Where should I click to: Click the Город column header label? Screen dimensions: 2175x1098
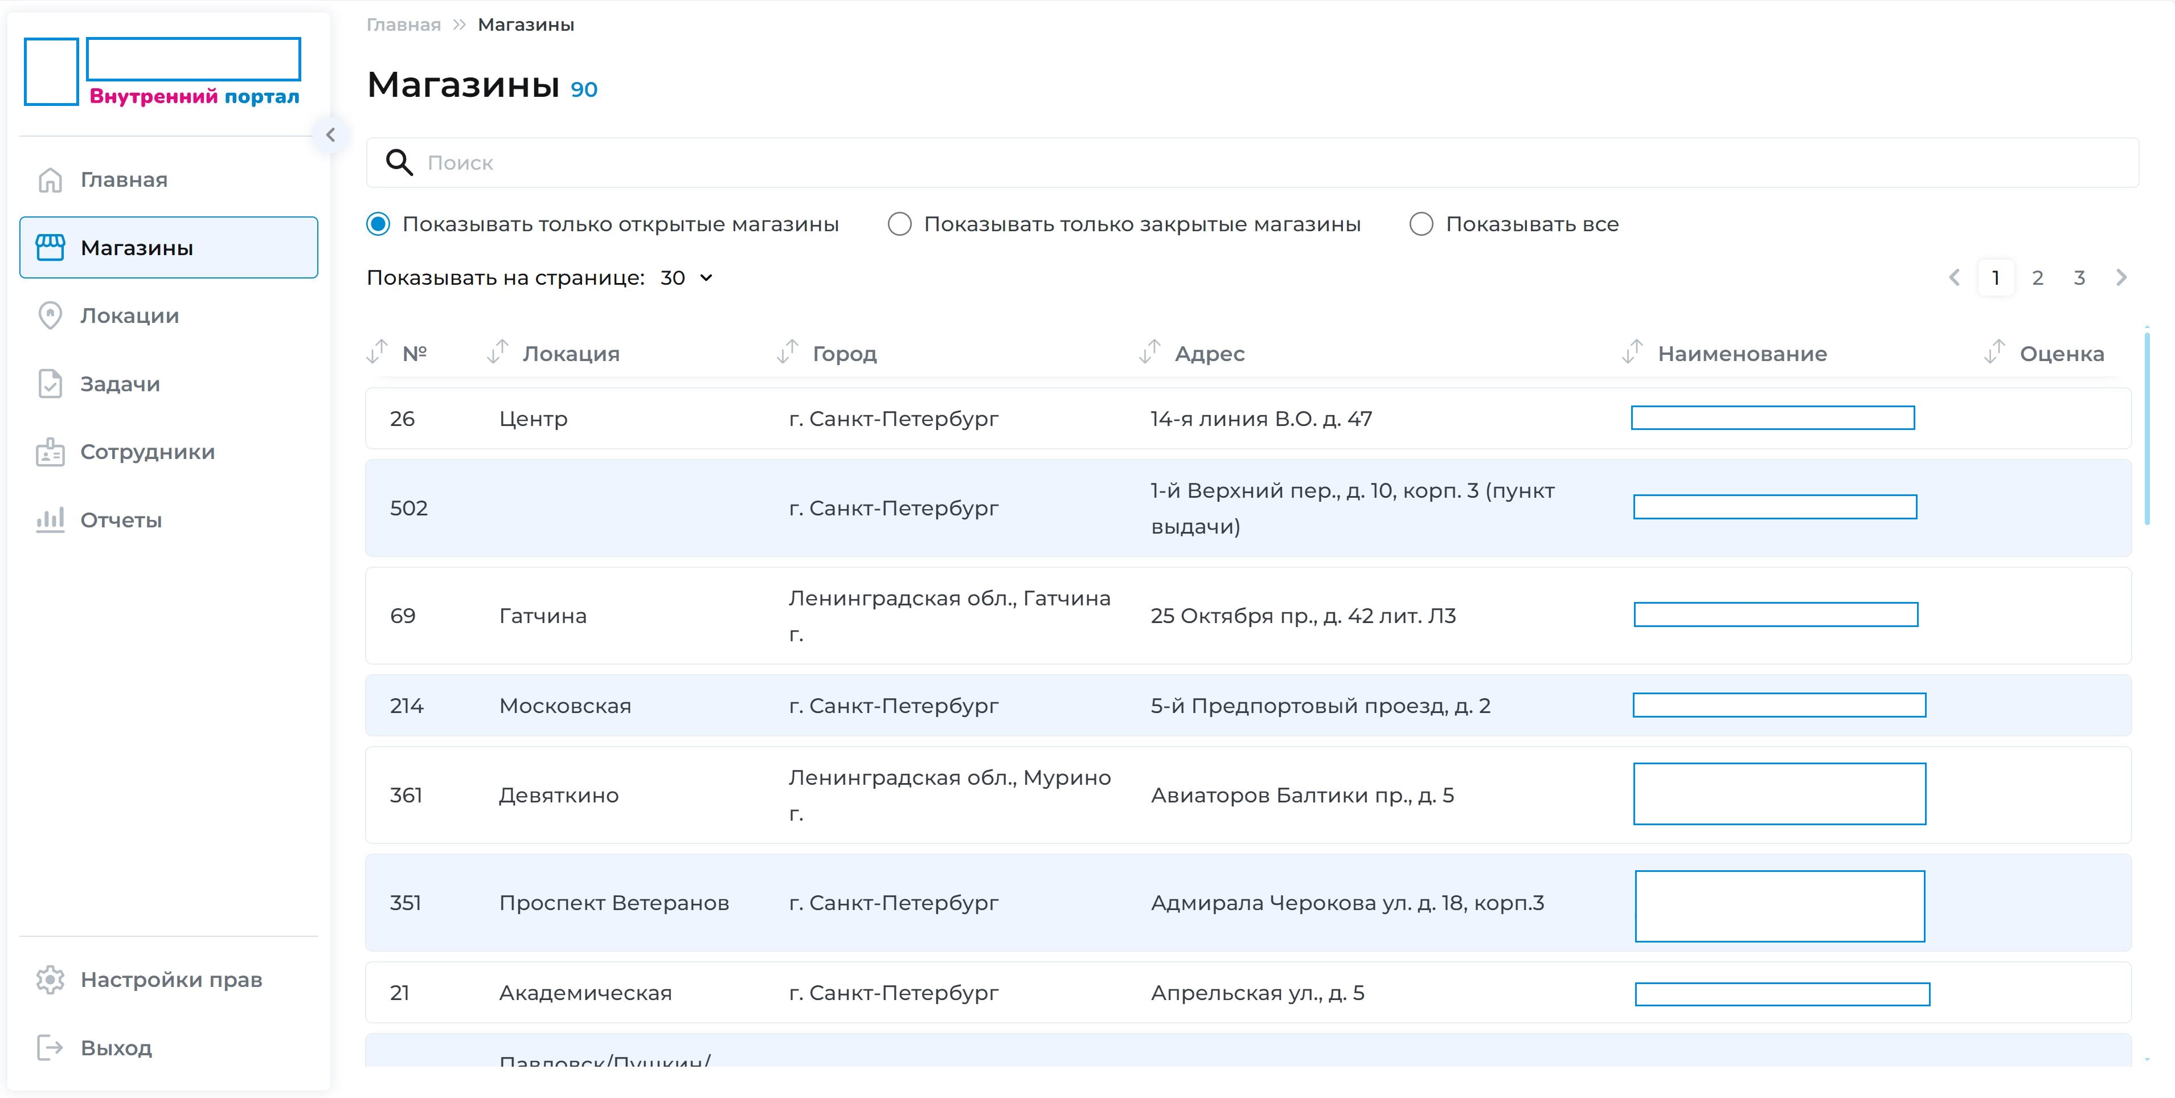coord(845,354)
